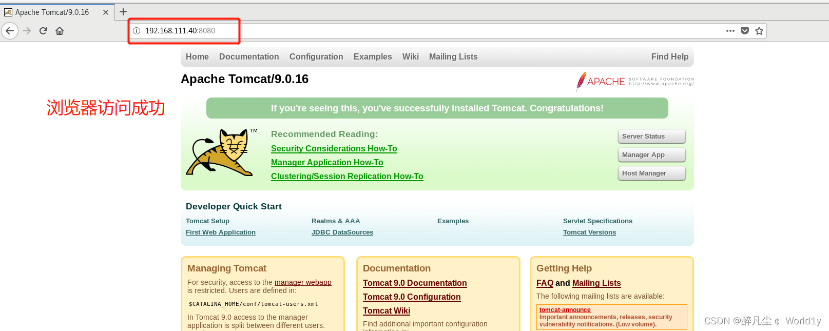Open Examples in the top navigation bar
Viewport: 829px width, 331px height.
coord(373,57)
